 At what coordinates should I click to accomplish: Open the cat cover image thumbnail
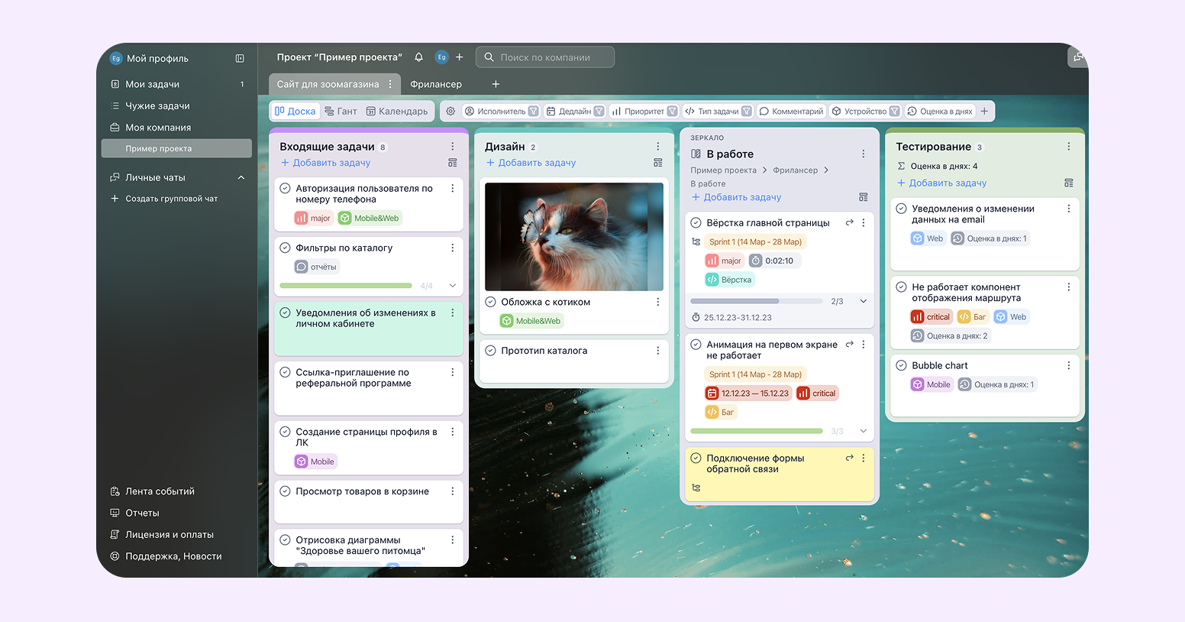(573, 236)
